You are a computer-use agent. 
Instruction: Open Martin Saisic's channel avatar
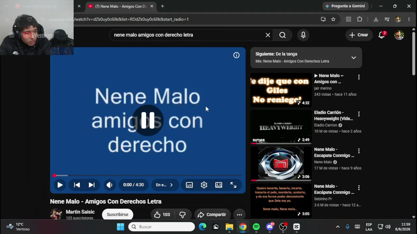click(x=56, y=214)
